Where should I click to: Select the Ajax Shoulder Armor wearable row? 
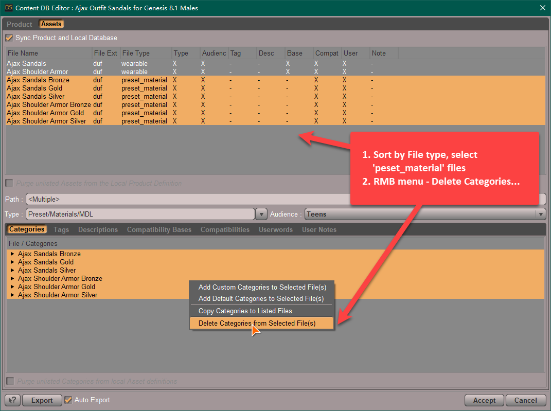click(x=276, y=72)
